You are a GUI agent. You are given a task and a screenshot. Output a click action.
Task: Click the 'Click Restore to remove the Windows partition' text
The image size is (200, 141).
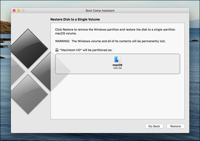87,30
